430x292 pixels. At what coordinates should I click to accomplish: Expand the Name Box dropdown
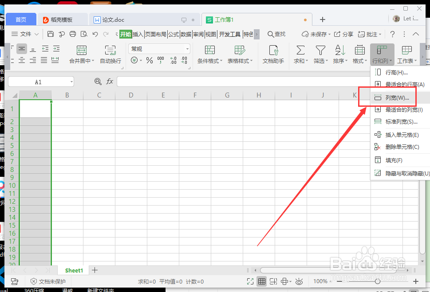(x=71, y=82)
